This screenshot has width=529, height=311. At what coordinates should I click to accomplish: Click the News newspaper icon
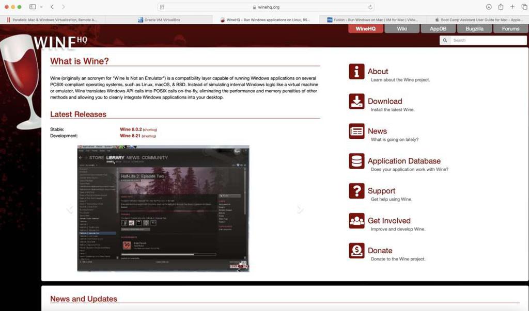pos(356,131)
